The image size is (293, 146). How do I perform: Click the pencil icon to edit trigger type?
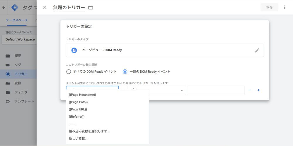[x=257, y=50]
